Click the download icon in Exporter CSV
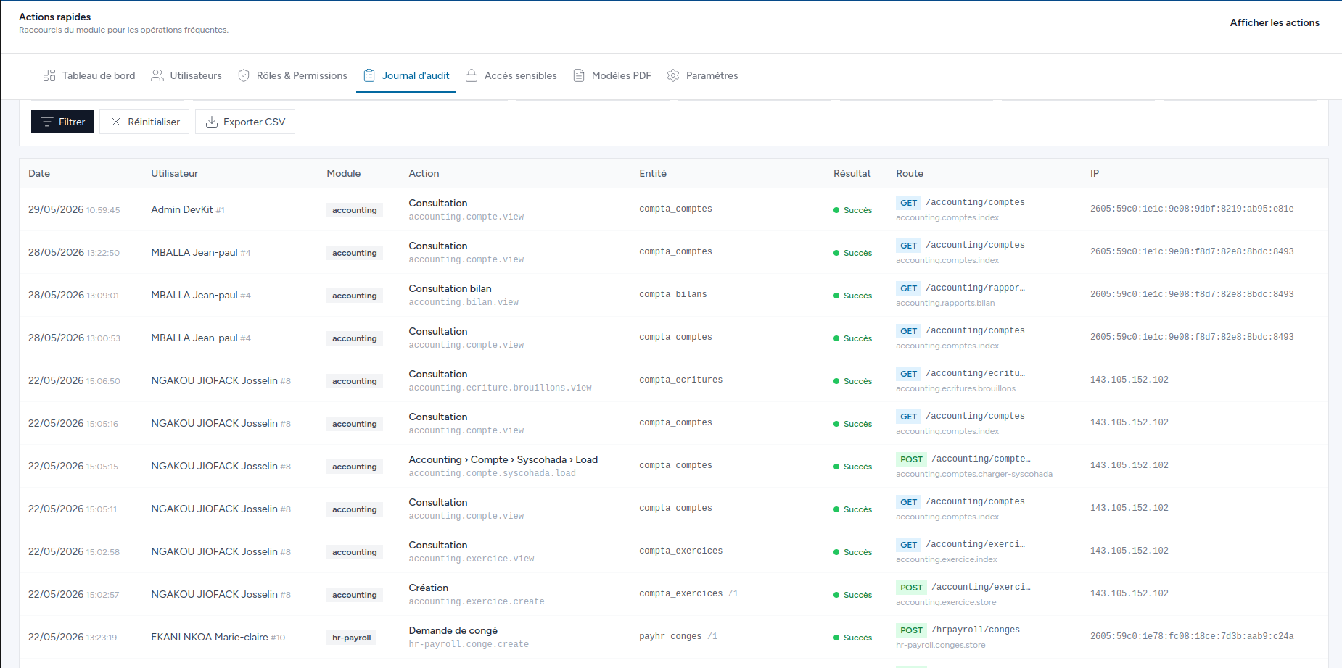 point(212,122)
